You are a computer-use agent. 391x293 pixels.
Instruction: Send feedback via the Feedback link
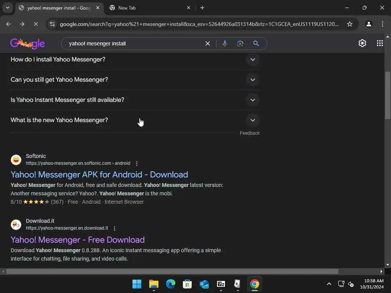click(250, 133)
